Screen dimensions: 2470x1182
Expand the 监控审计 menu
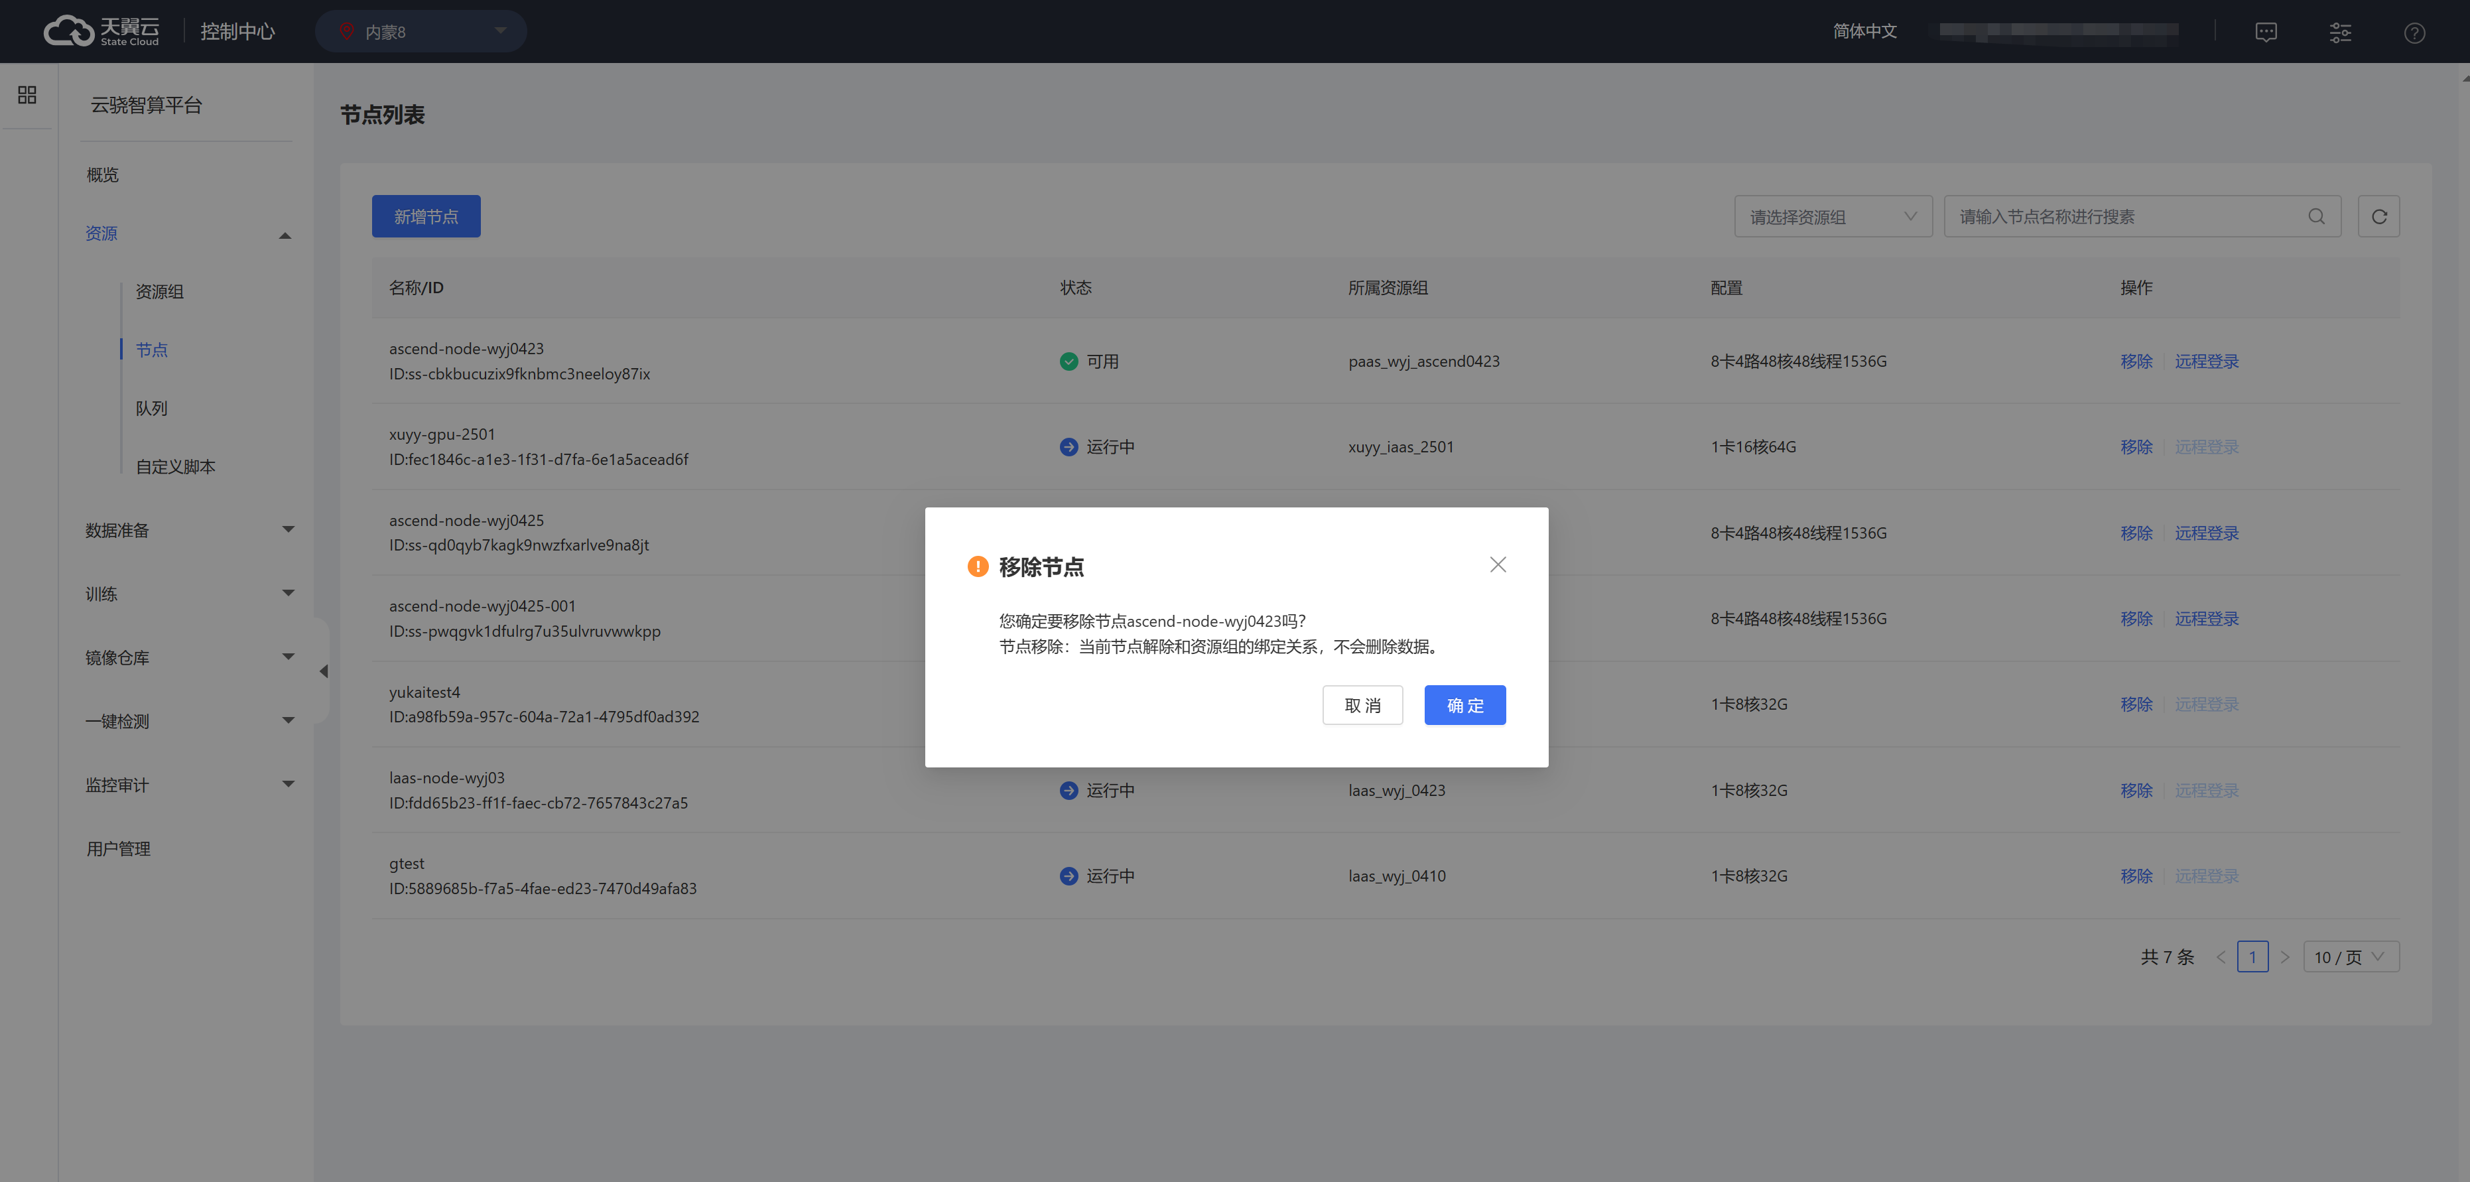[x=189, y=785]
